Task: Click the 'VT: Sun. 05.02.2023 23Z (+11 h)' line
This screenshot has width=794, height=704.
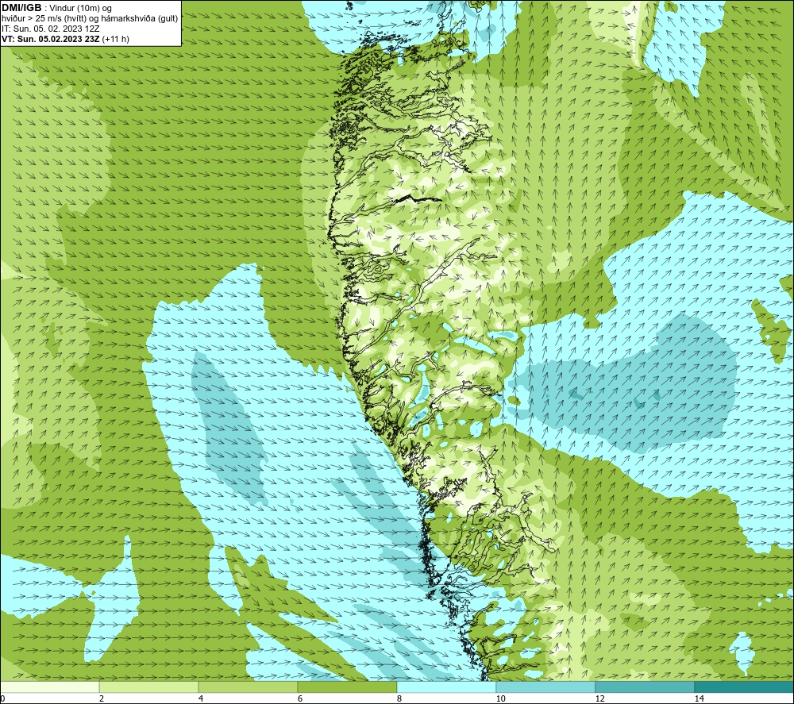Action: click(65, 39)
